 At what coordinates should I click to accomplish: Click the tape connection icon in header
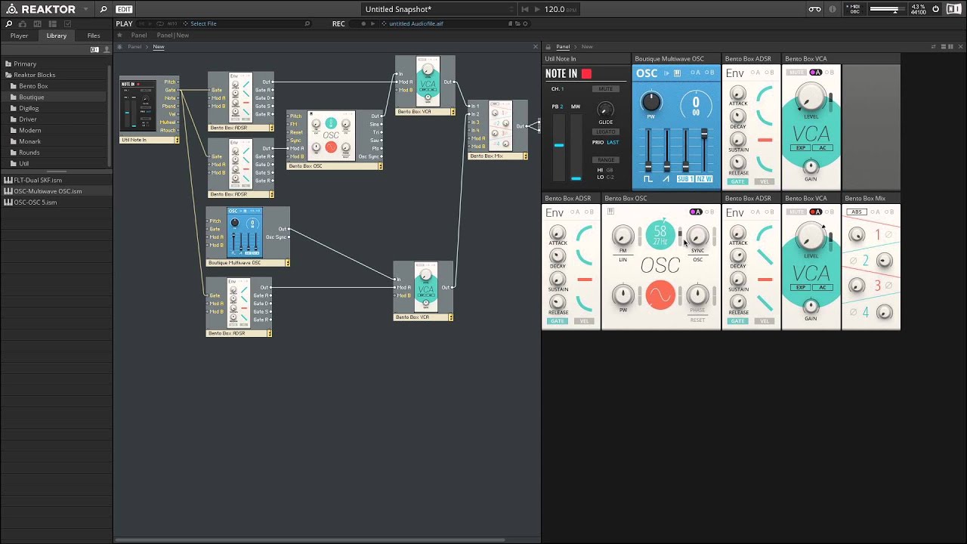(x=814, y=9)
